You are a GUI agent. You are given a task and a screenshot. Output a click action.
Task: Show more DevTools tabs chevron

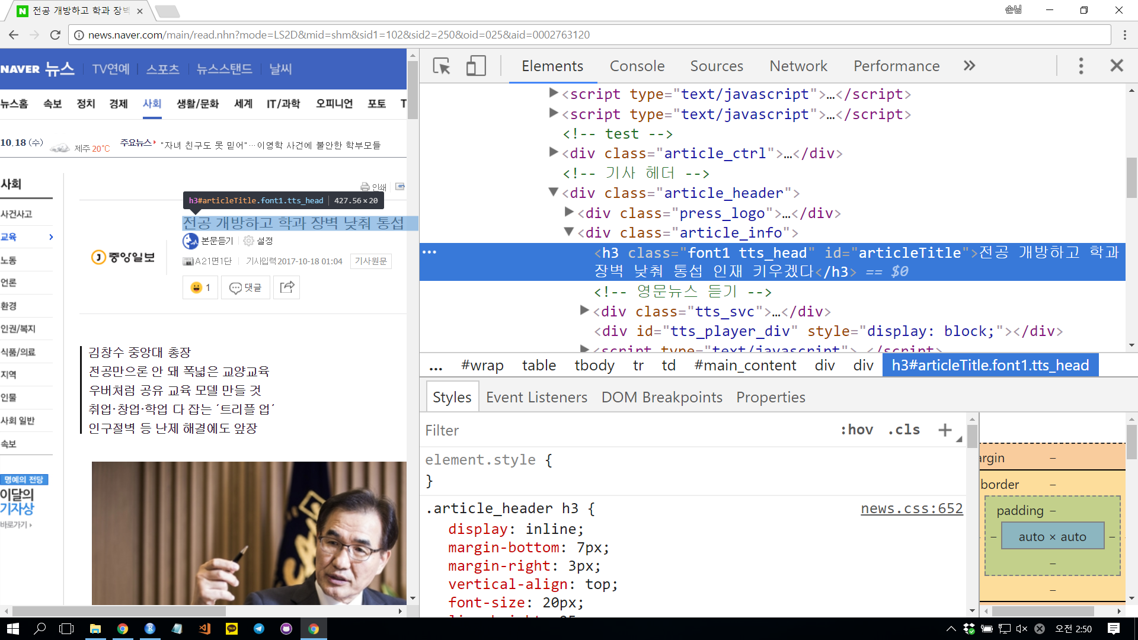click(x=969, y=66)
